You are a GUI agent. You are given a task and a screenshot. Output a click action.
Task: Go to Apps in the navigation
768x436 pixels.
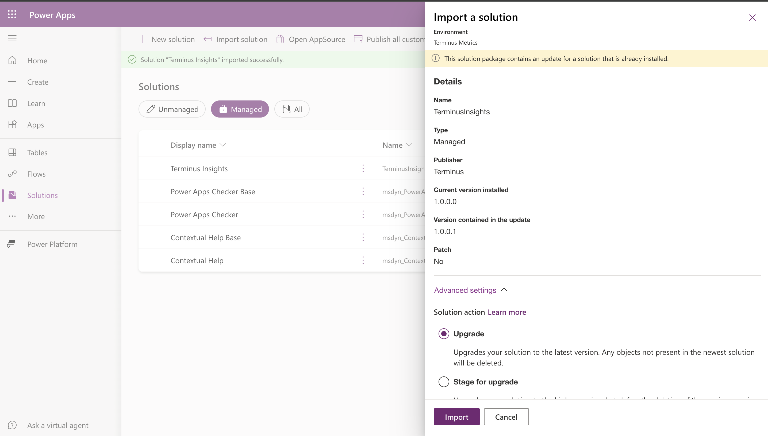click(36, 125)
